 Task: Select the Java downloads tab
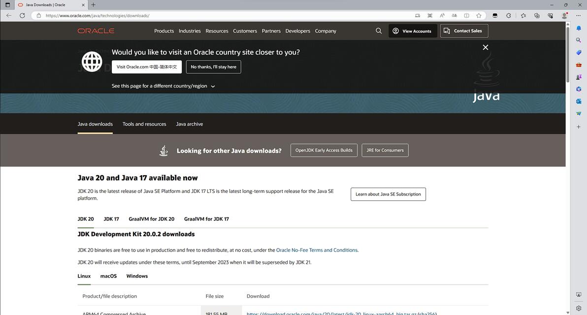[x=95, y=124]
